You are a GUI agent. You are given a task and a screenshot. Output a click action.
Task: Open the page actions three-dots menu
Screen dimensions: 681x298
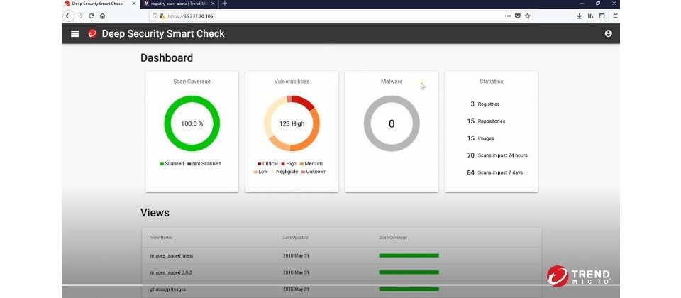pos(508,16)
